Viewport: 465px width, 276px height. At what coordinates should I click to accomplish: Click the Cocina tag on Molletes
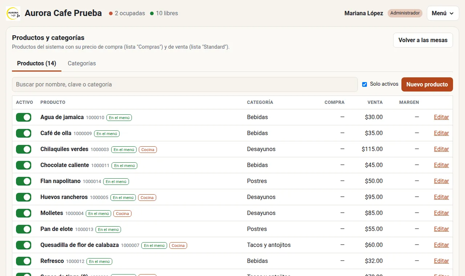click(x=122, y=214)
